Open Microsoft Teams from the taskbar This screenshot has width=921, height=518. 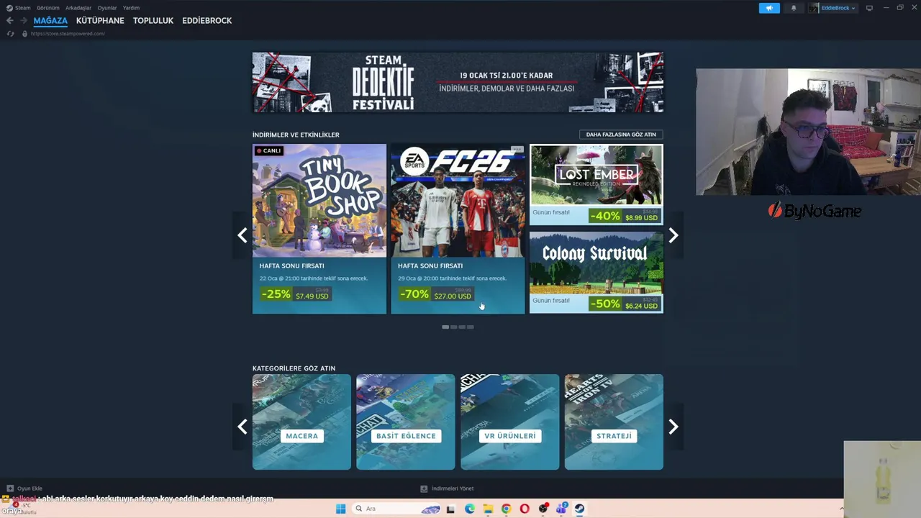[561, 509]
